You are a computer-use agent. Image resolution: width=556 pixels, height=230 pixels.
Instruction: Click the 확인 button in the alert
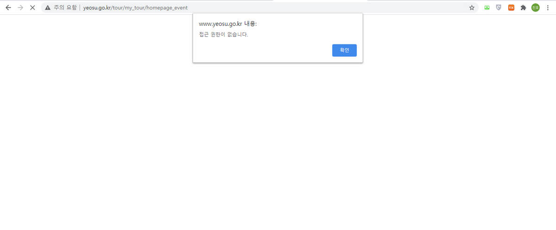[344, 50]
